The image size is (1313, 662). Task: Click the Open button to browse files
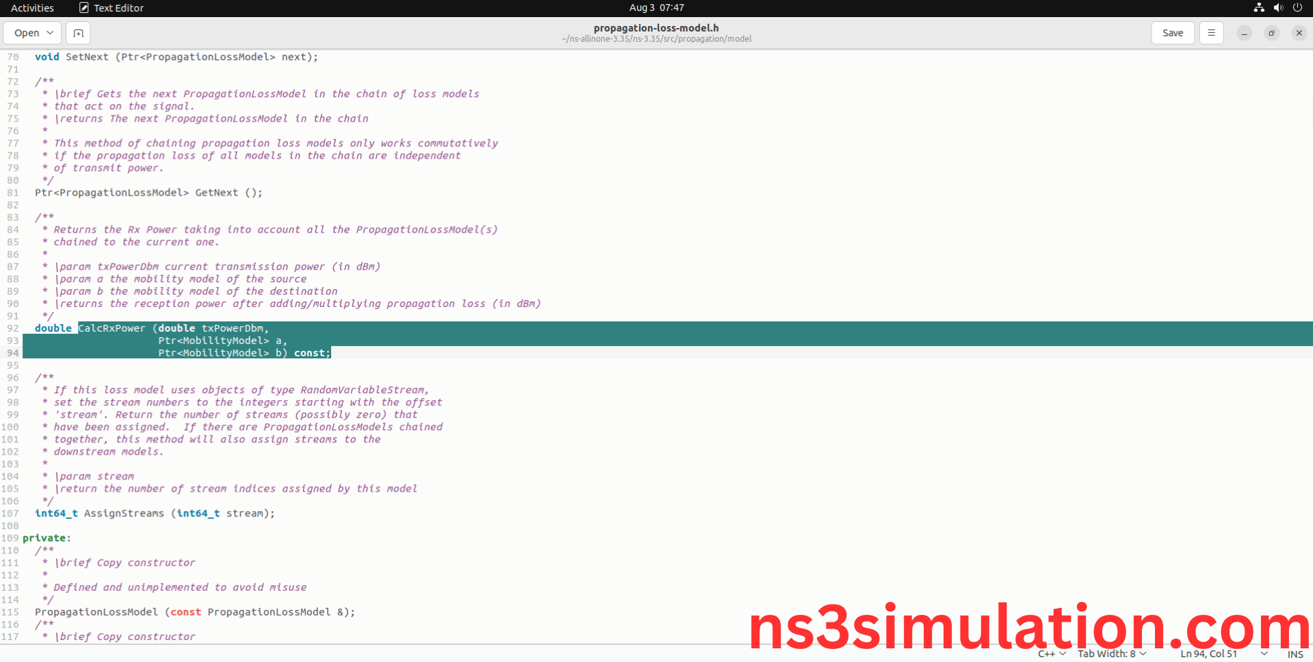point(26,32)
